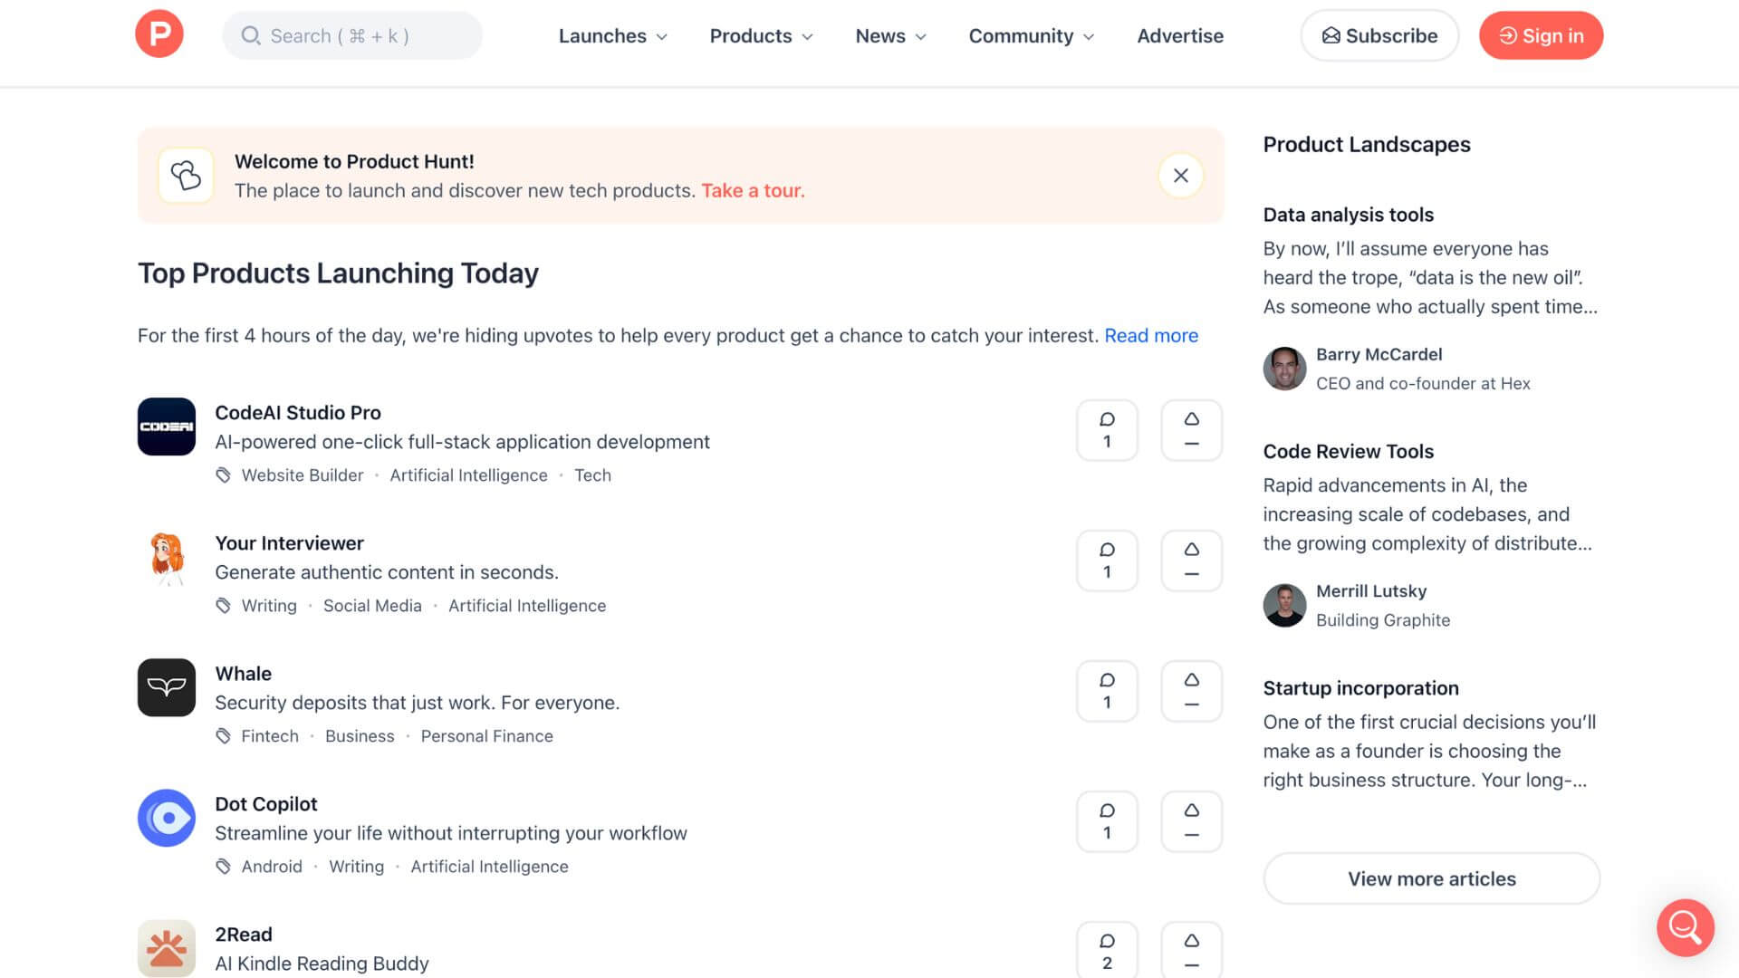This screenshot has width=1739, height=978.
Task: Open Your Interviewer product avatar
Action: click(167, 557)
